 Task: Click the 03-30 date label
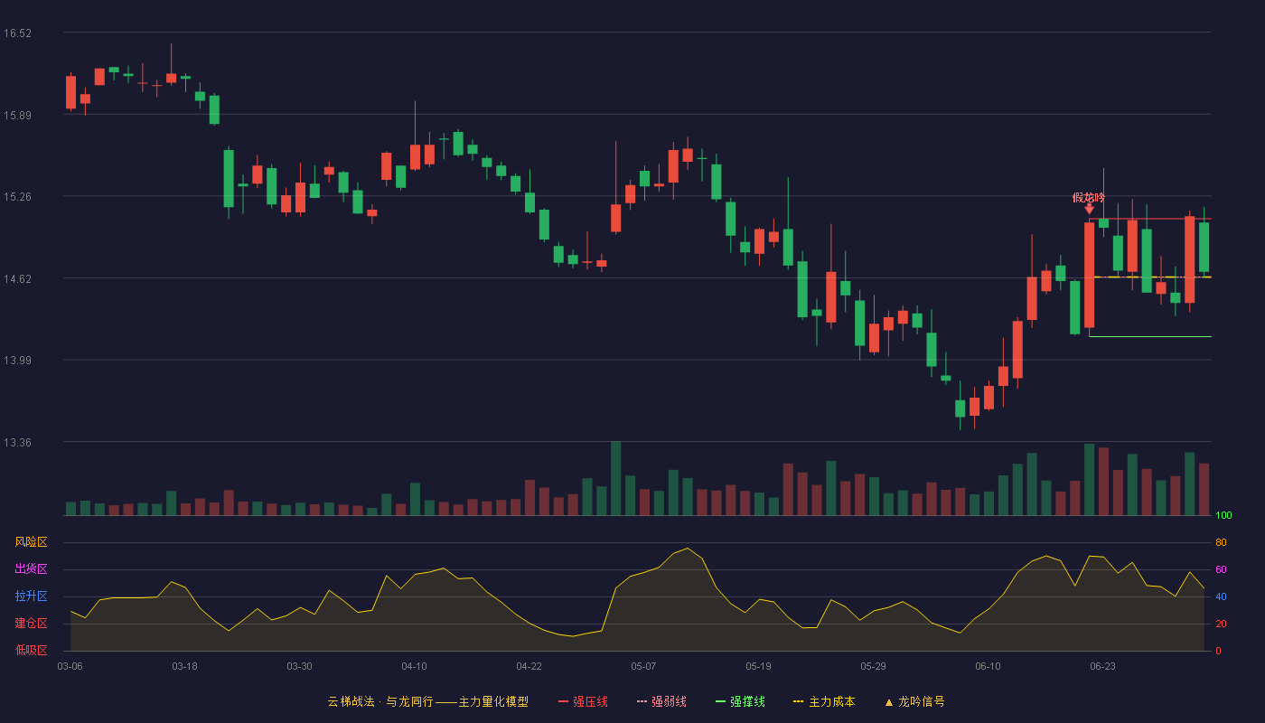click(x=299, y=666)
